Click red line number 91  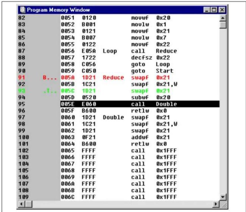22,77
